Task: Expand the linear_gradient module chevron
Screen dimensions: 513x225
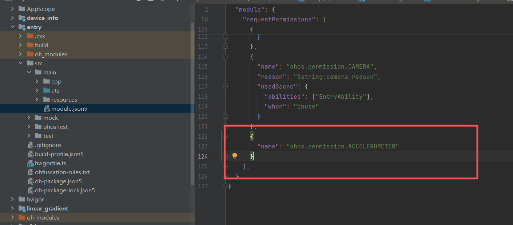Action: [12, 208]
